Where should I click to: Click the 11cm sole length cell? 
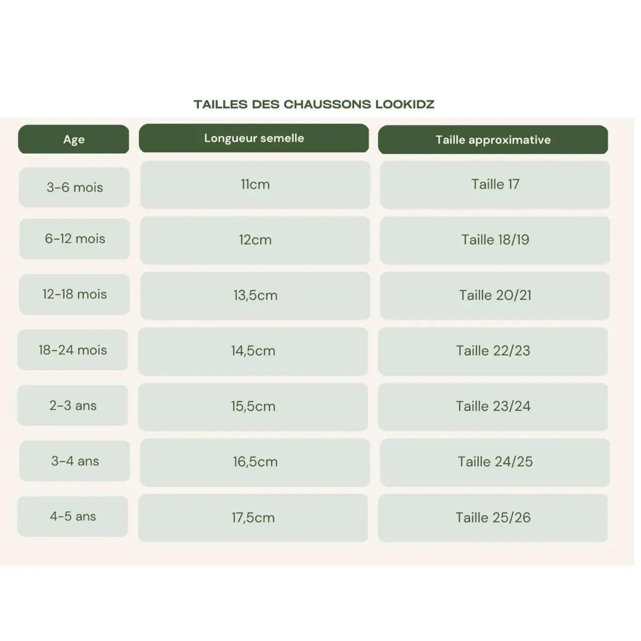tap(255, 185)
